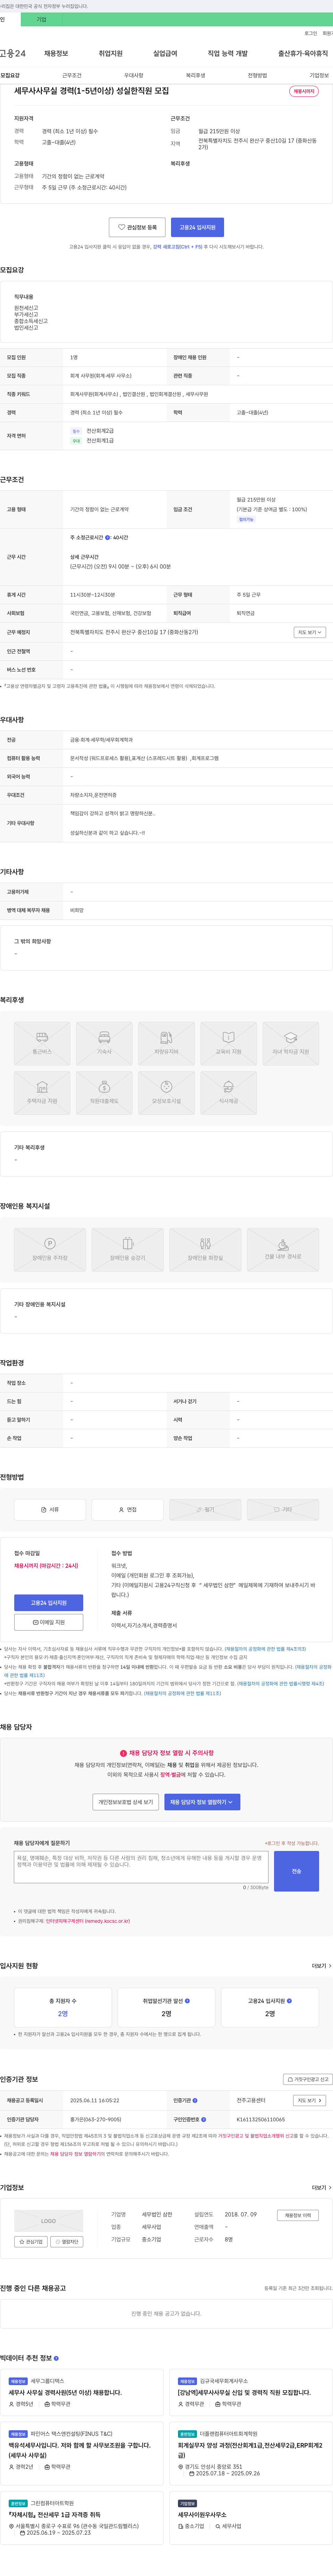Switch to the 복리후생 section tab
Image resolution: width=333 pixels, height=2576 pixels.
[195, 75]
